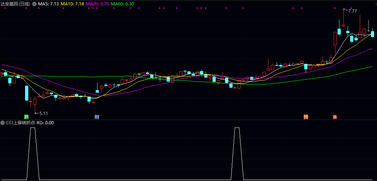Click the 5.11 lowest price label

coord(43,113)
